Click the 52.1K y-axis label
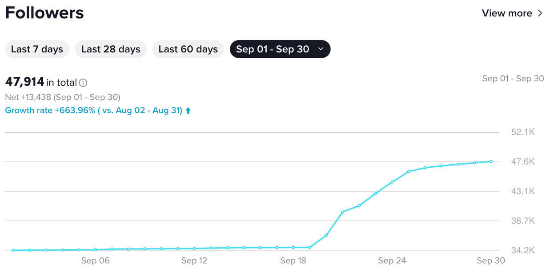Viewport: 550px width, 272px height. click(523, 132)
